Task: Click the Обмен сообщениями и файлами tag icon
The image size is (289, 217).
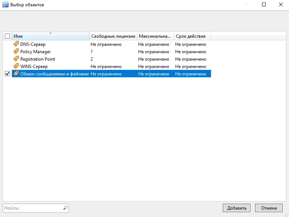Action: point(16,73)
